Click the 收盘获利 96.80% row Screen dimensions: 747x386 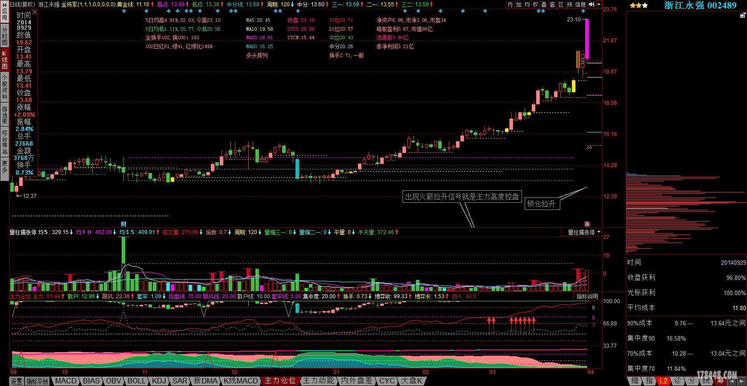686,277
